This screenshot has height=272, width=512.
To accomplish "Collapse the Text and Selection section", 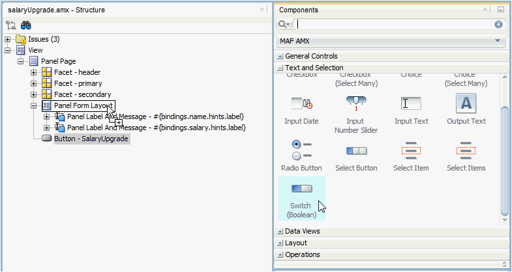I will click(280, 68).
